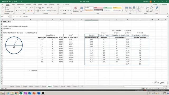Open Chrome from the taskbar
This screenshot has width=169, height=95.
[x=16, y=93]
